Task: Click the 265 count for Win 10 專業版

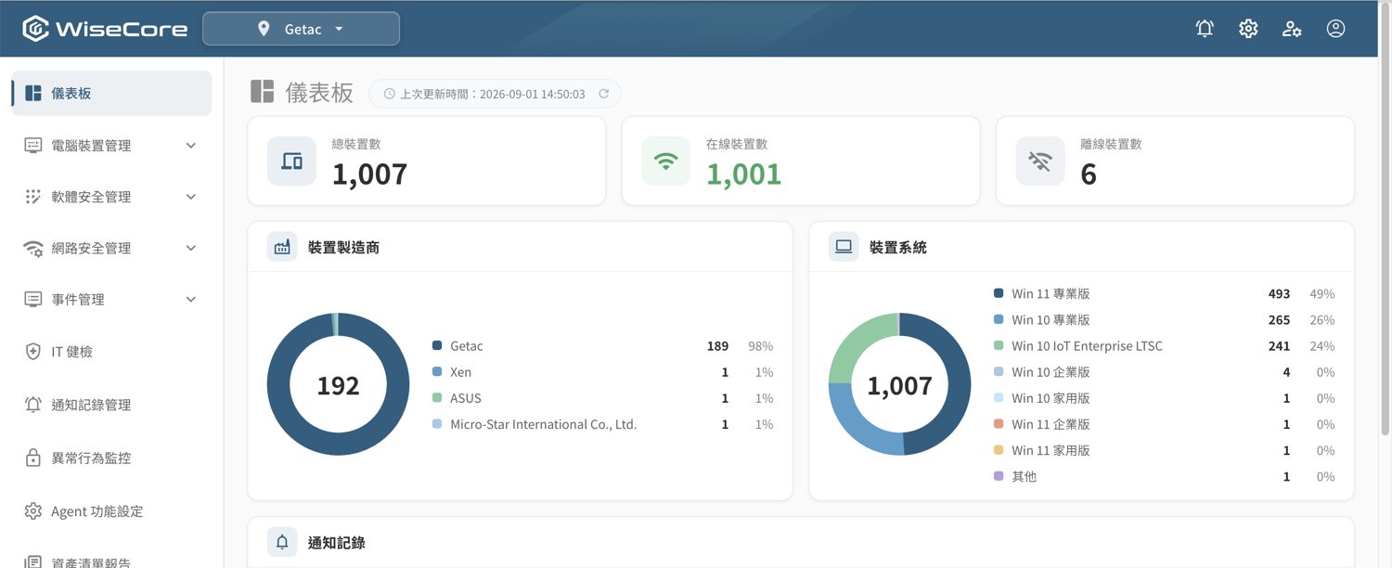Action: click(x=1279, y=319)
